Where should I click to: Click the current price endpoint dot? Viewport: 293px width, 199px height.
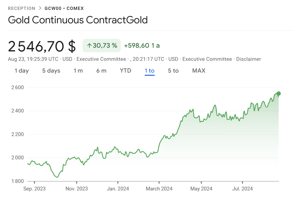279,93
